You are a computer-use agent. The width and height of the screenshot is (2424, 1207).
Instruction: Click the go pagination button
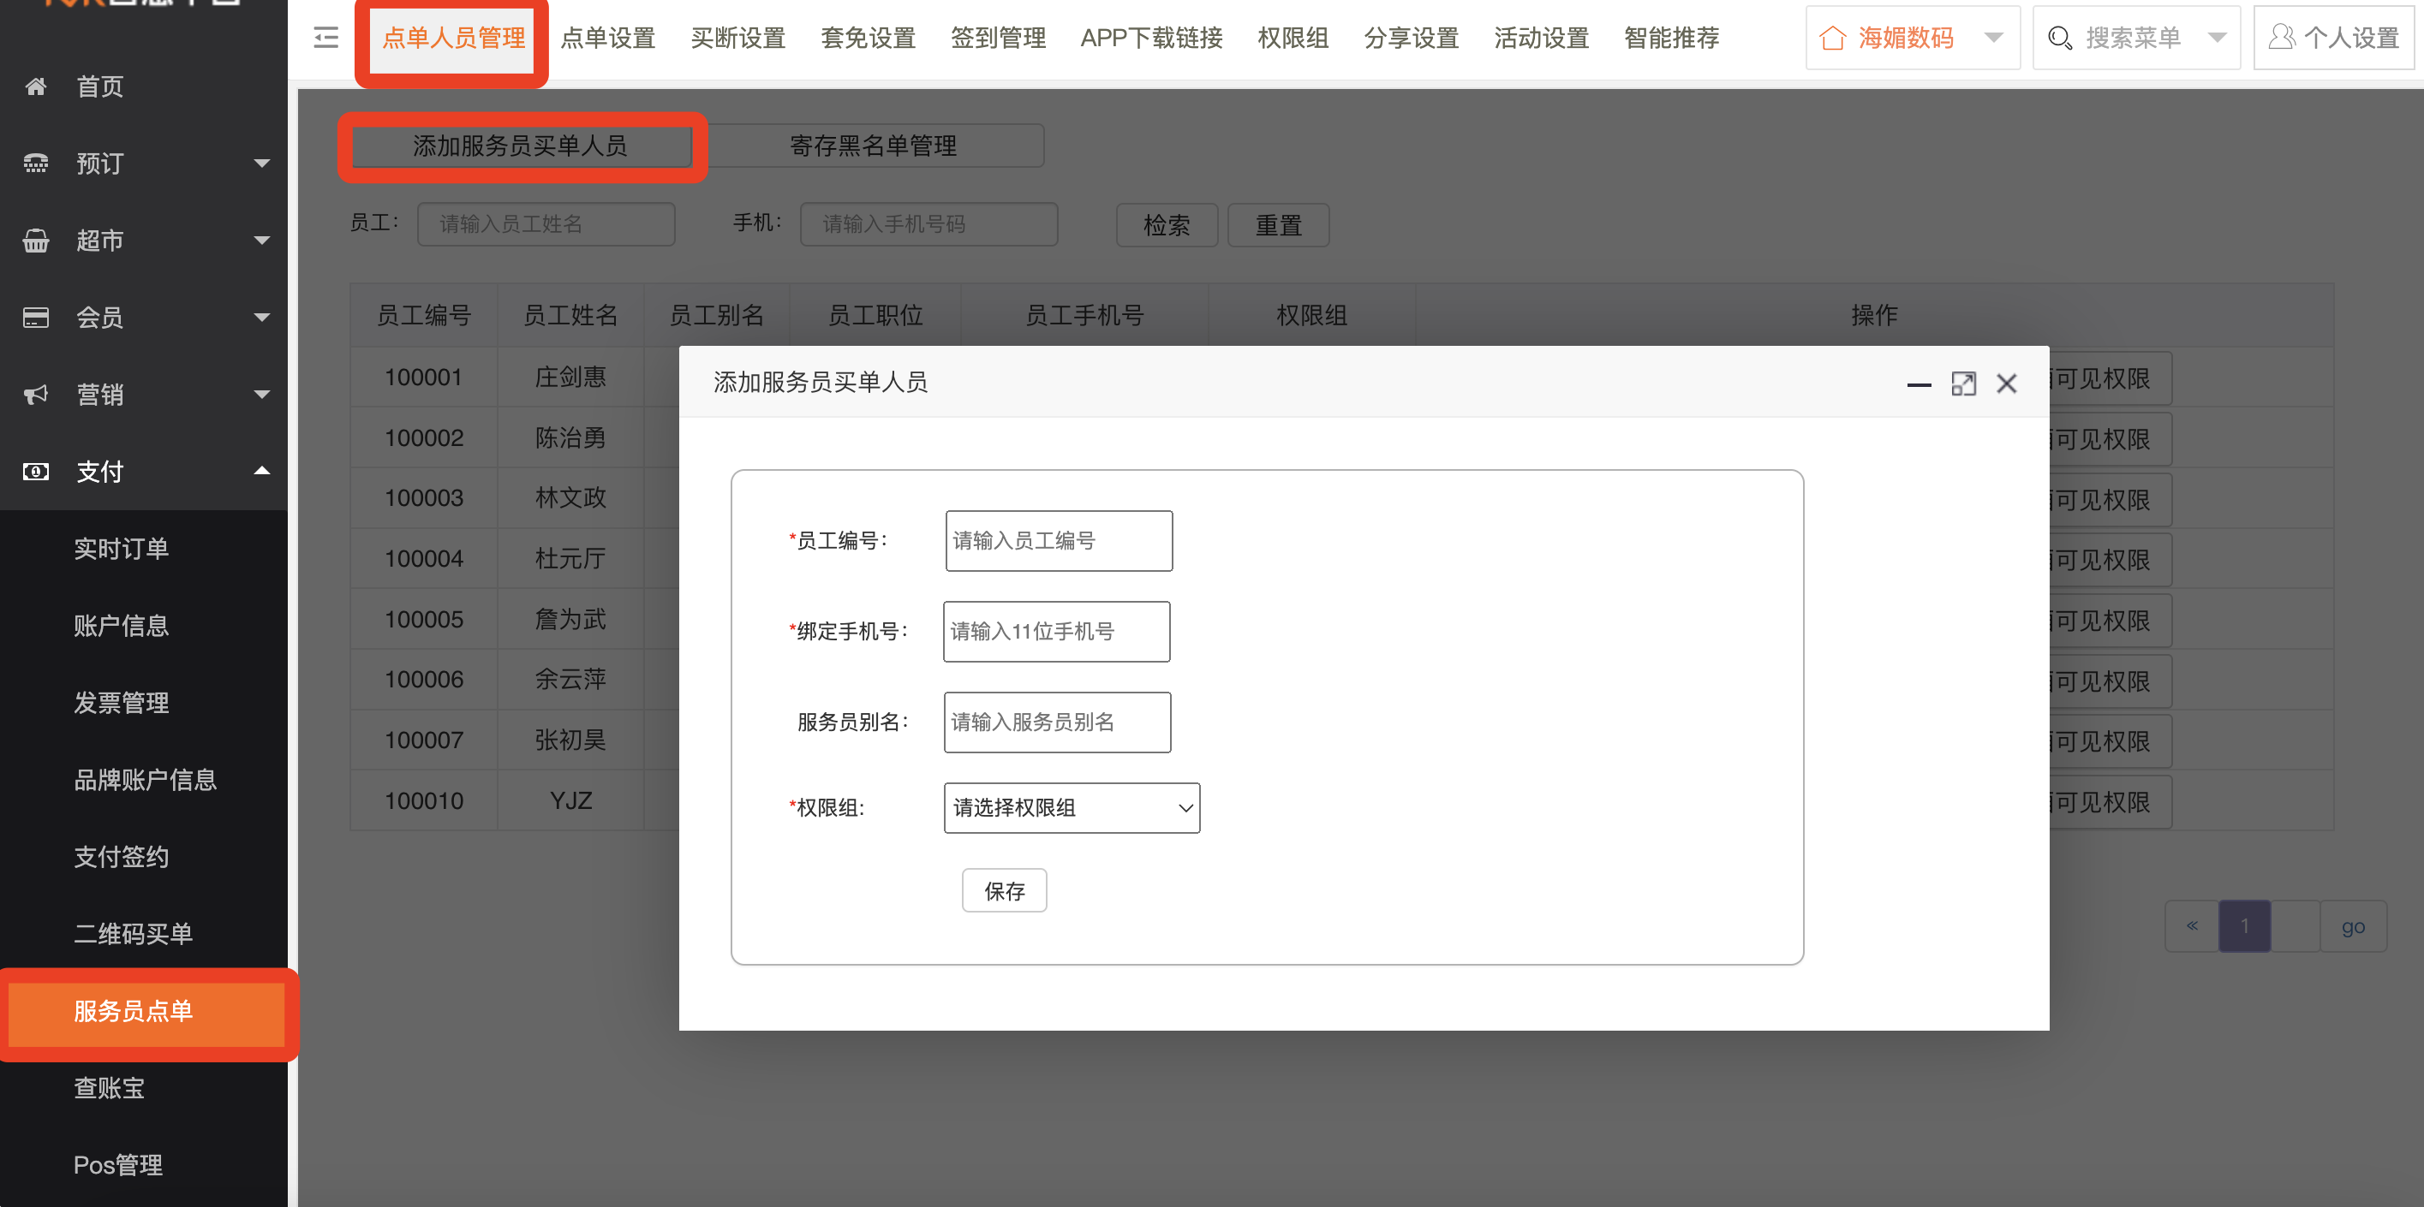point(2353,927)
